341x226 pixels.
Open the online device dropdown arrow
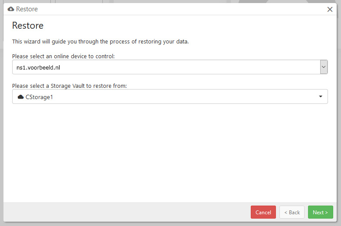(x=324, y=67)
